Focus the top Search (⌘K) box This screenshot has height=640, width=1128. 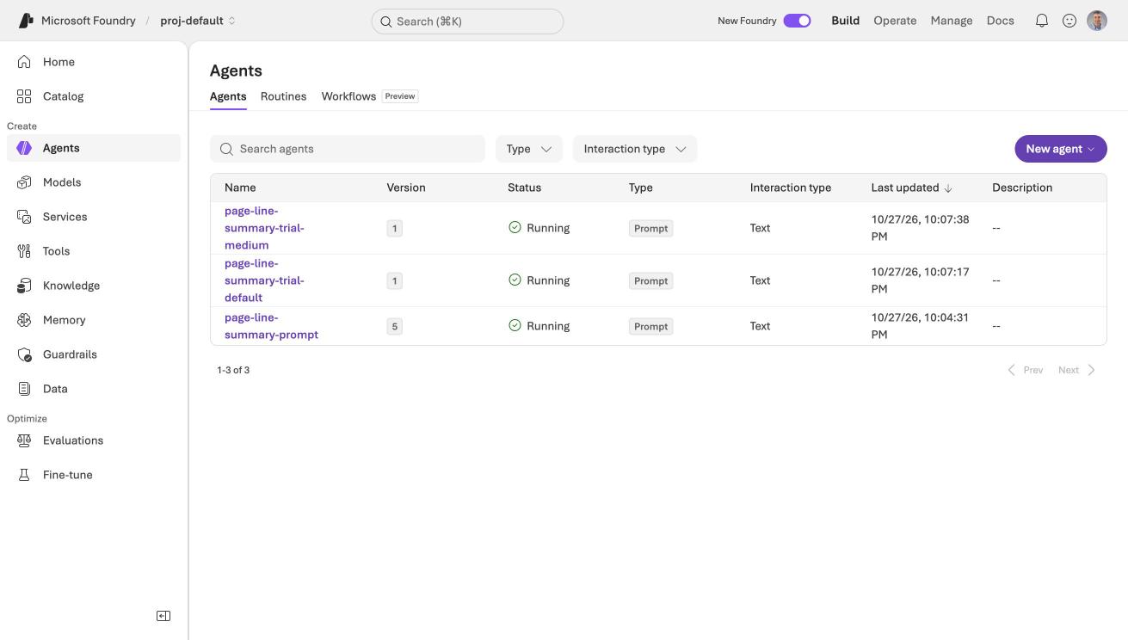tap(467, 22)
